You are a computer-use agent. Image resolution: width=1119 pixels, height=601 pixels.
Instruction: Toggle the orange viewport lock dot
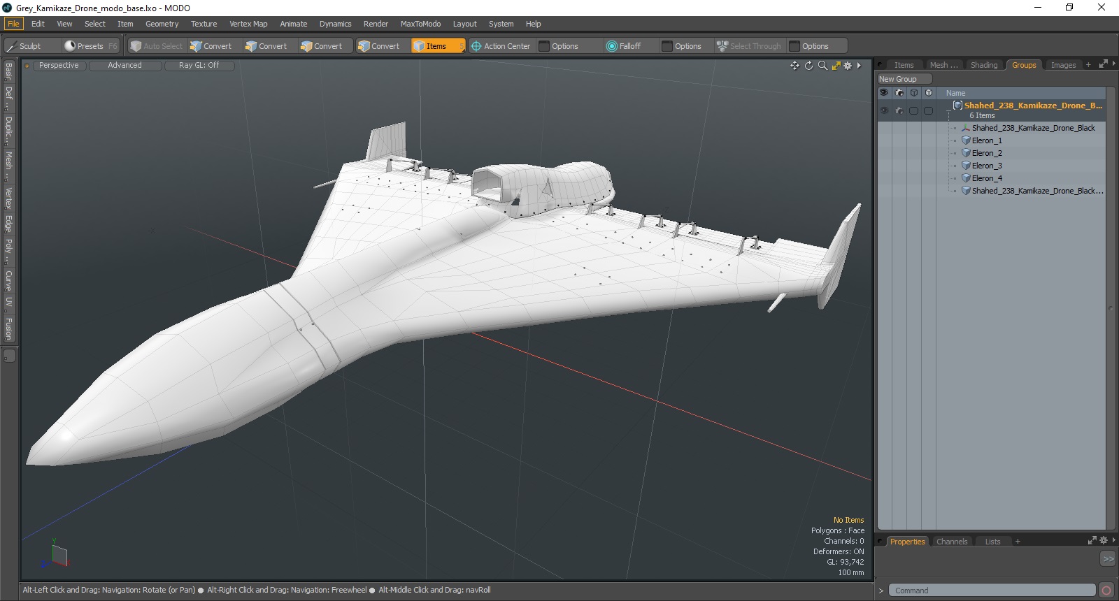[27, 66]
